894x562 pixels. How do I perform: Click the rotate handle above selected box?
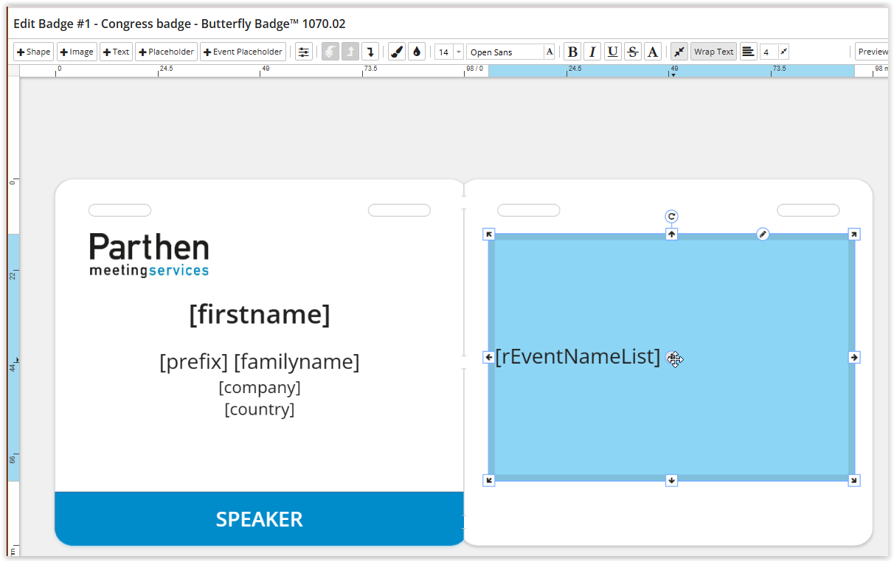pyautogui.click(x=671, y=216)
